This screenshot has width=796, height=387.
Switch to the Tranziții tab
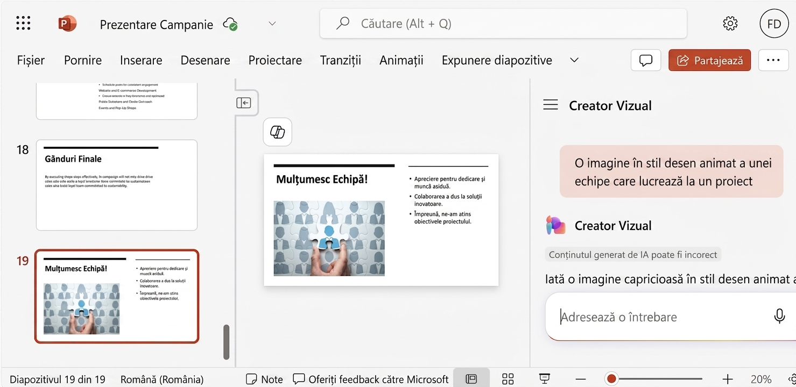pyautogui.click(x=340, y=60)
